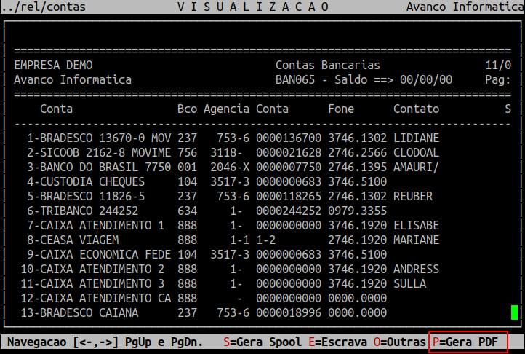Click the P=Gera PDF option

point(468,341)
